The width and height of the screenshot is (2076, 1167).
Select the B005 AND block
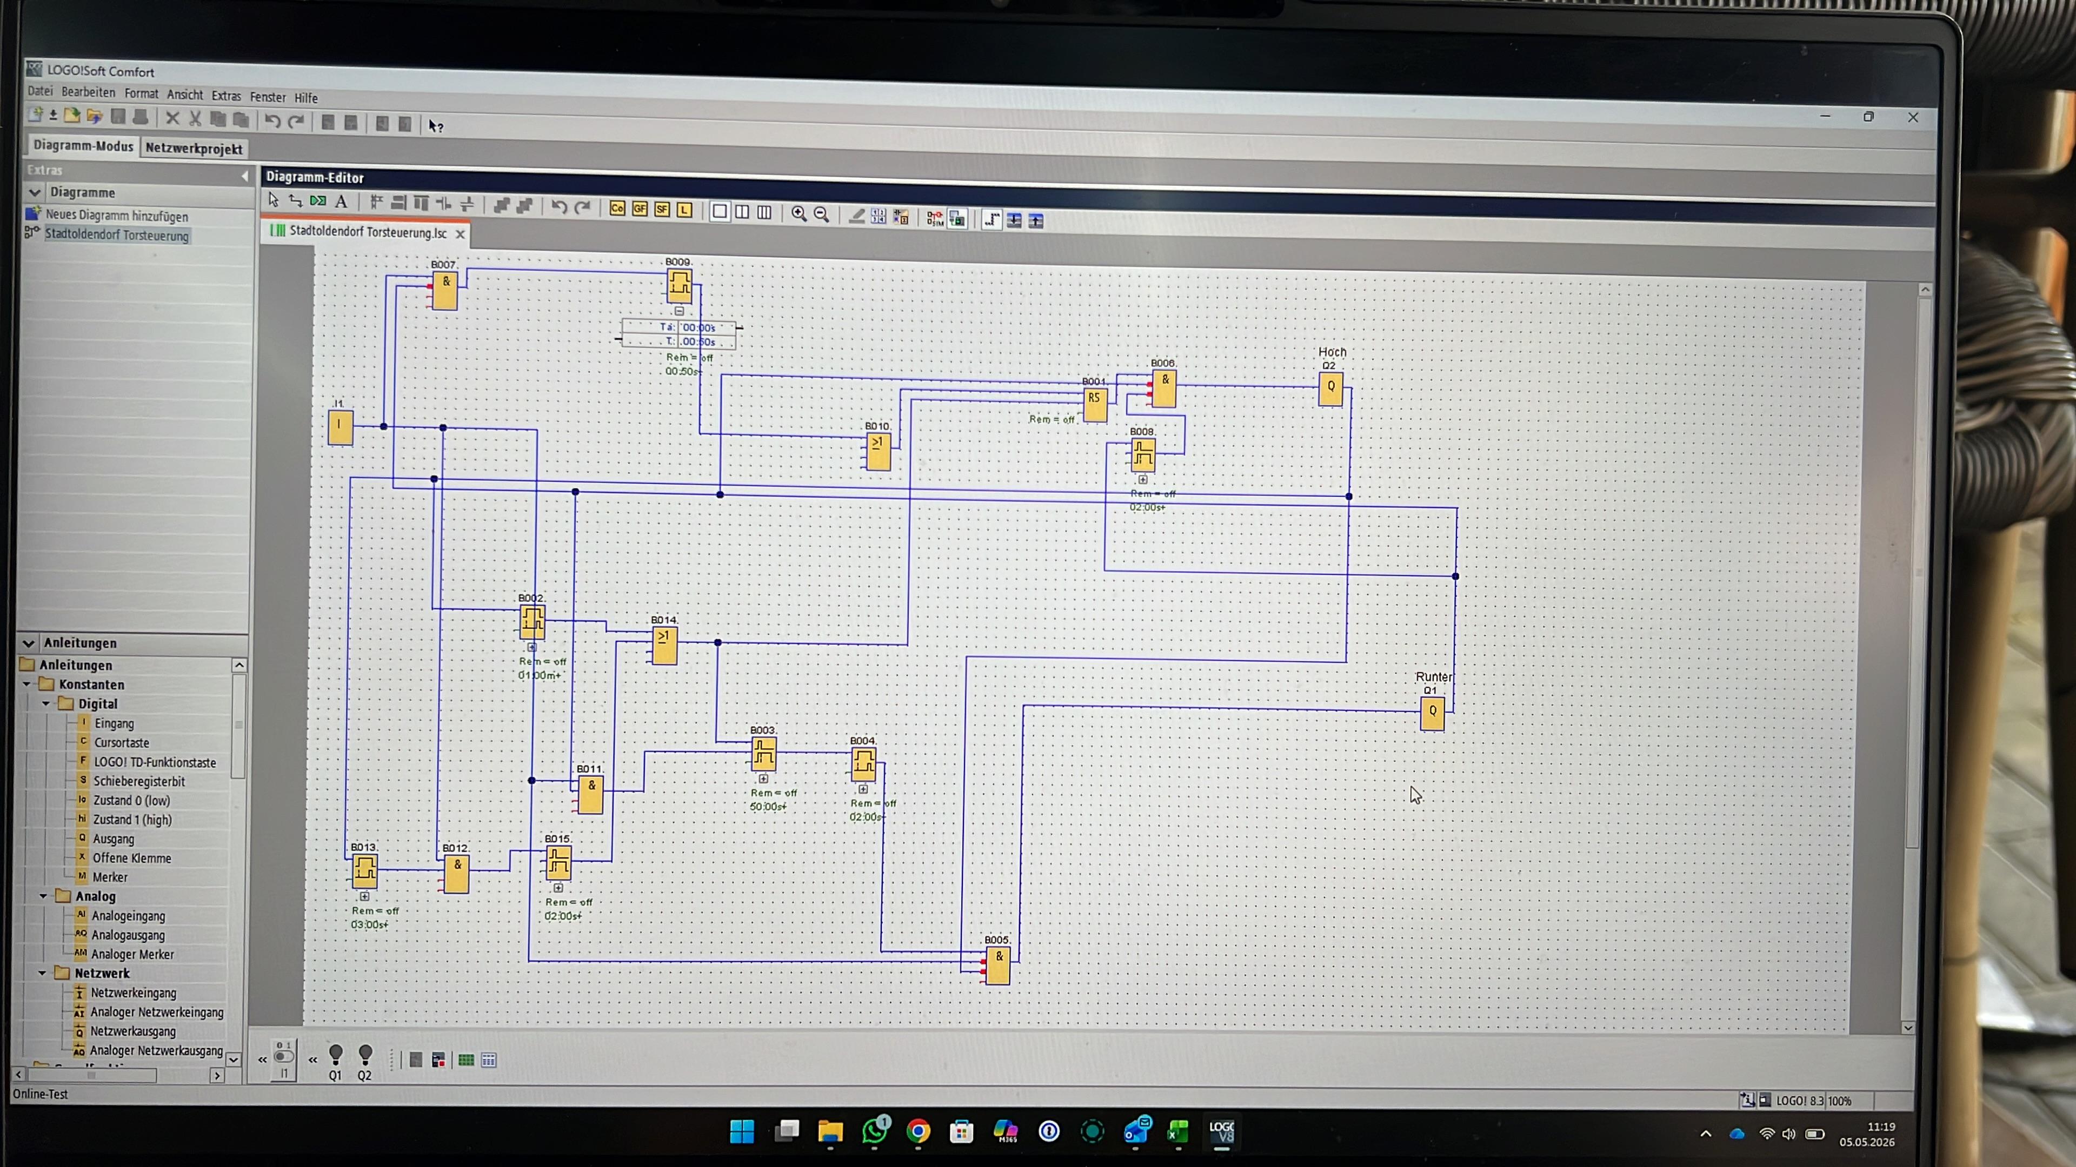tap(997, 965)
